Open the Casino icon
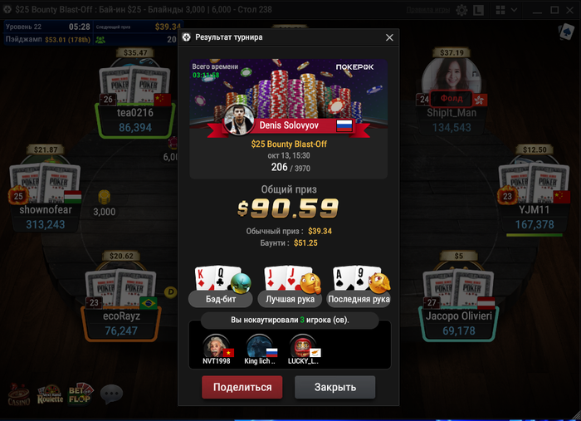Viewport: 581px width, 421px height. (x=18, y=394)
